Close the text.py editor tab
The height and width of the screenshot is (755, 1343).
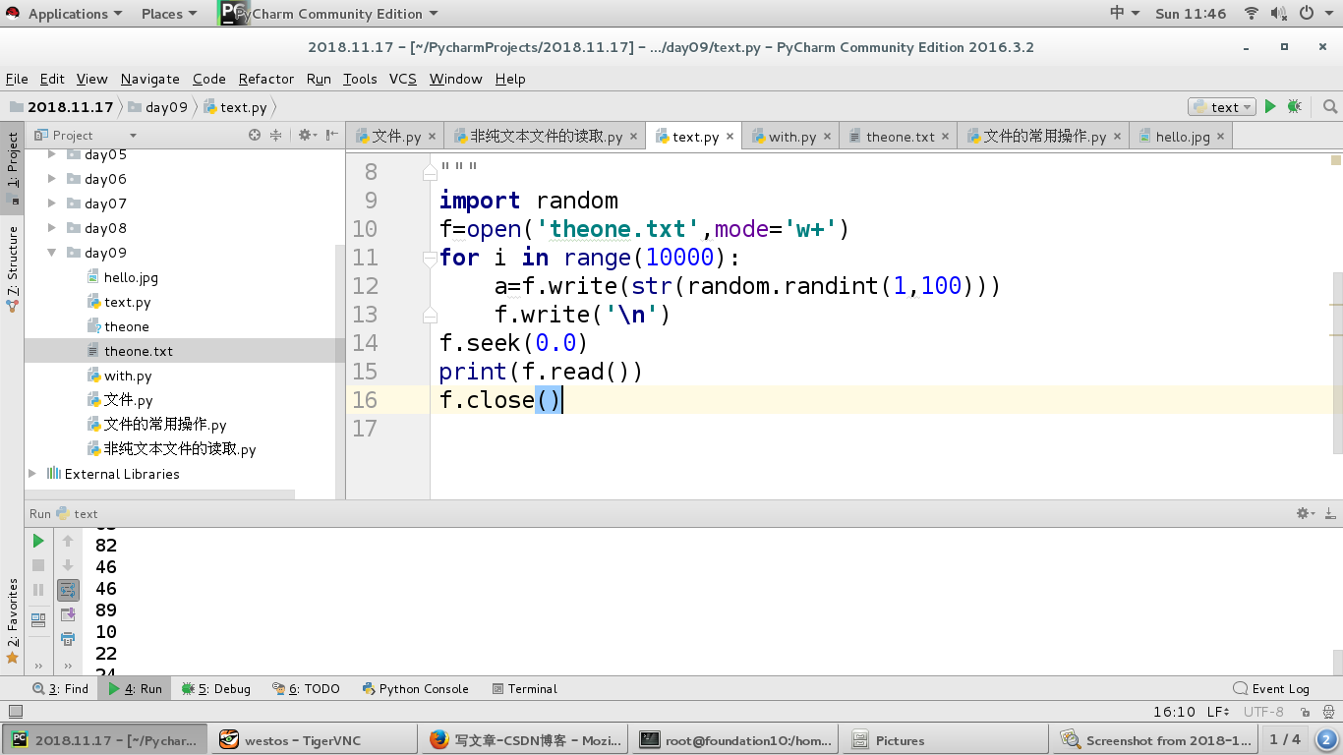[x=730, y=137]
